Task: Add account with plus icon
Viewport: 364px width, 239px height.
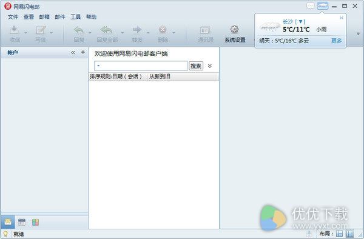Action: [83, 52]
